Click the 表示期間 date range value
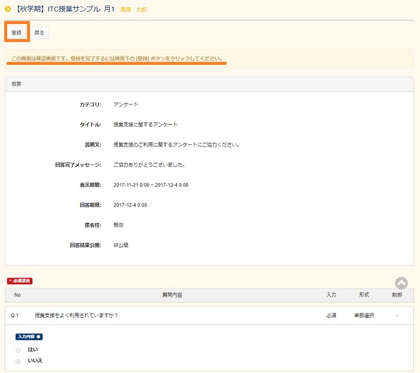Viewport: 420px width, 373px height. 151,185
